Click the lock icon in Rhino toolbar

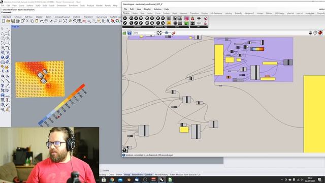(x=108, y=21)
